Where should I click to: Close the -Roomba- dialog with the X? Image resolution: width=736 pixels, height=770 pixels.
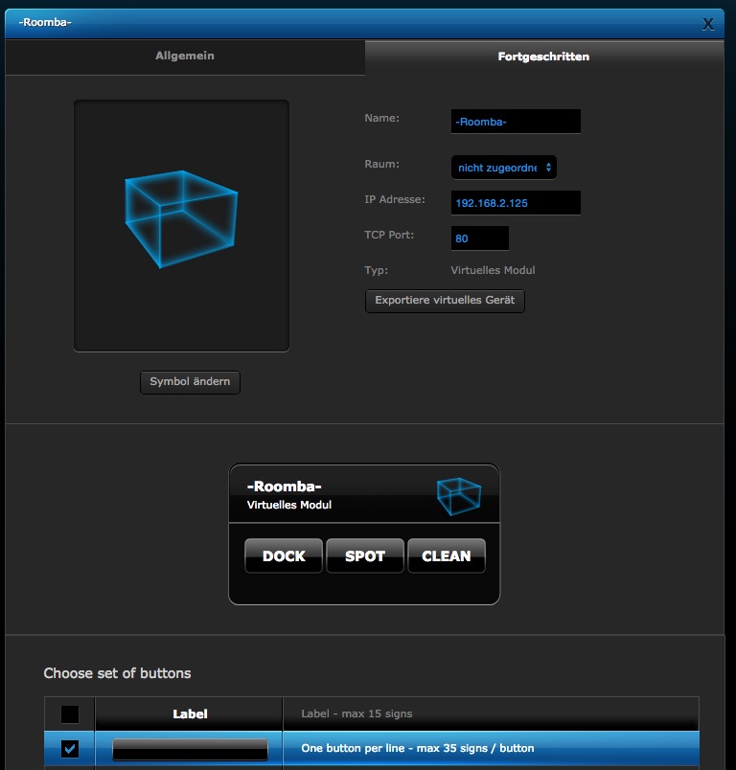point(708,24)
